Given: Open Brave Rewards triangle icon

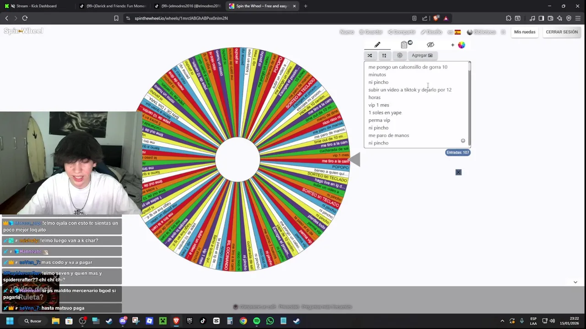Looking at the screenshot, I should point(446,18).
